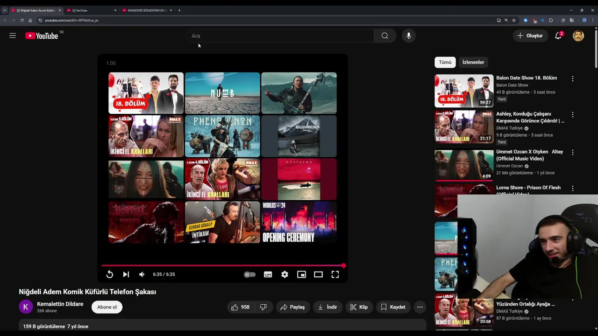Replay the video with replay icon

point(109,274)
